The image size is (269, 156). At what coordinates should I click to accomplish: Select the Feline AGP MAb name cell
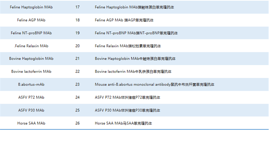[31, 20]
